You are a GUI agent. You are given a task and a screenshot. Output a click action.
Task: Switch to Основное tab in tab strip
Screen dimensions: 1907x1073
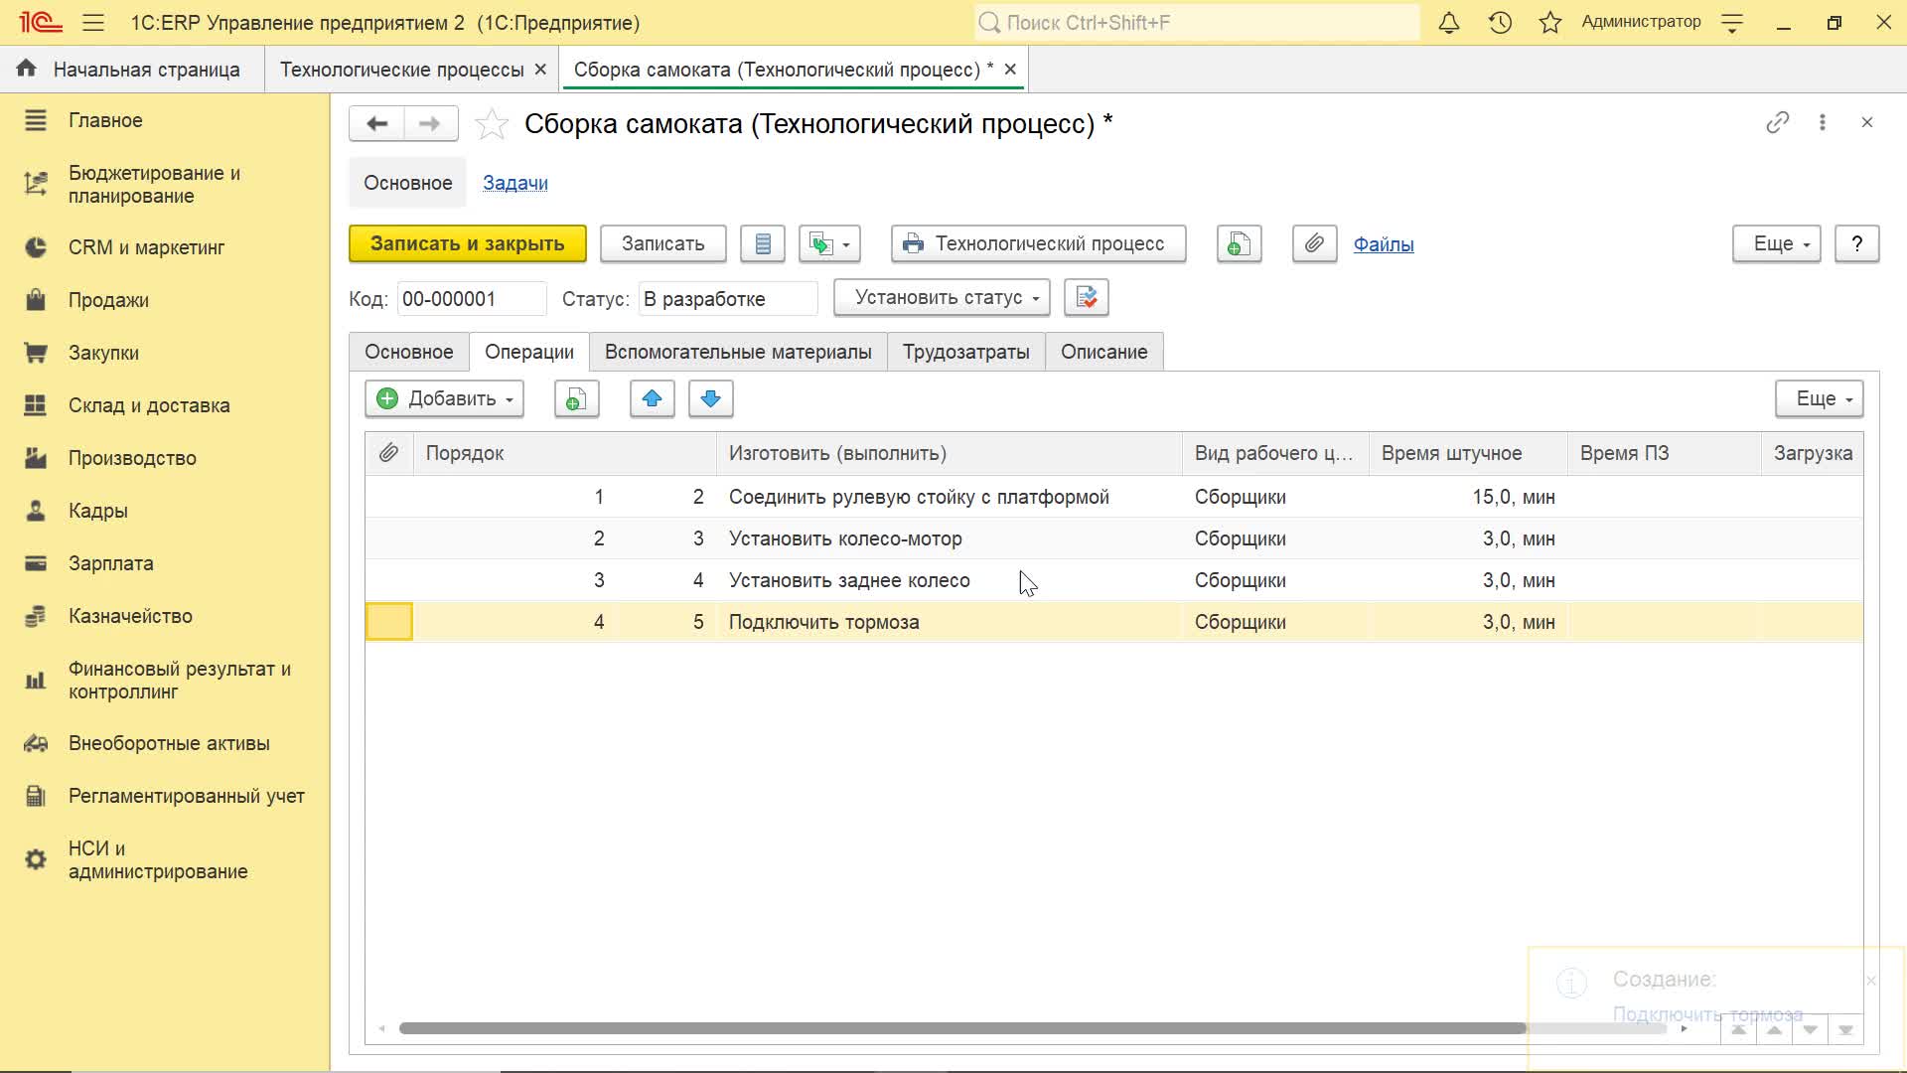pos(409,352)
